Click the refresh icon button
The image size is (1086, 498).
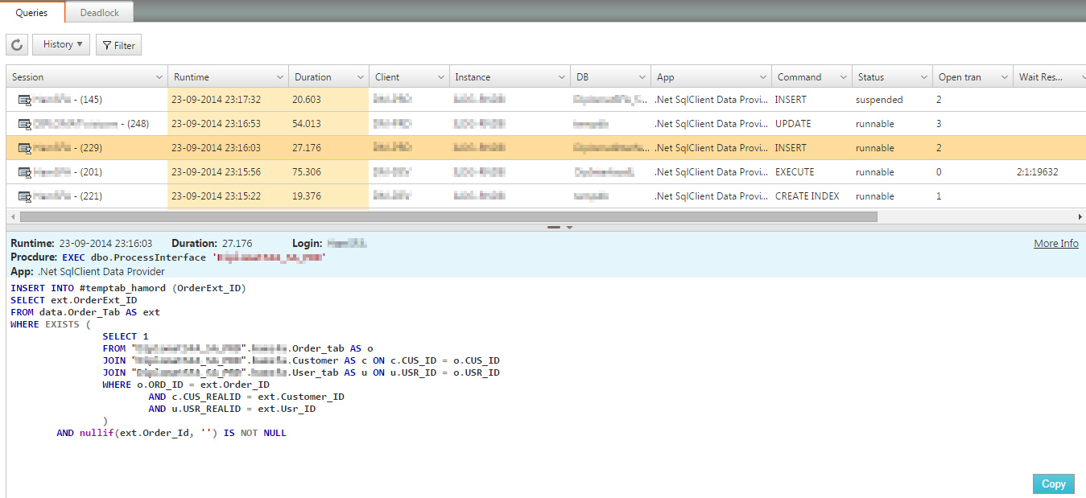click(17, 45)
